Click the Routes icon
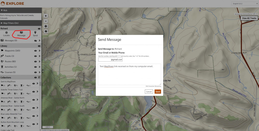This screenshot has height=131, width=259. (x=2, y=61)
